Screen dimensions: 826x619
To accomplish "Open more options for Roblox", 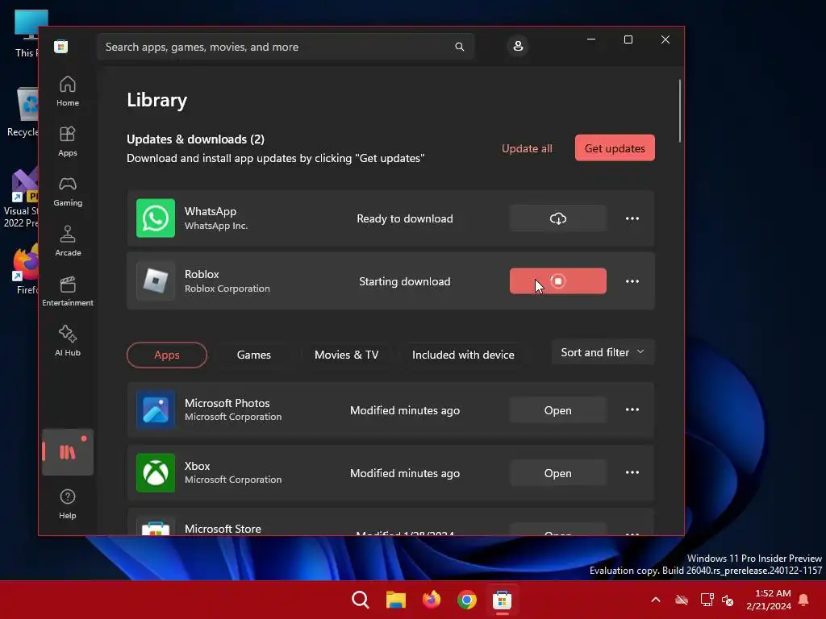I will click(632, 281).
